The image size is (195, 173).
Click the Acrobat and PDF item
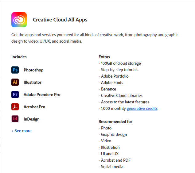coord(116,160)
